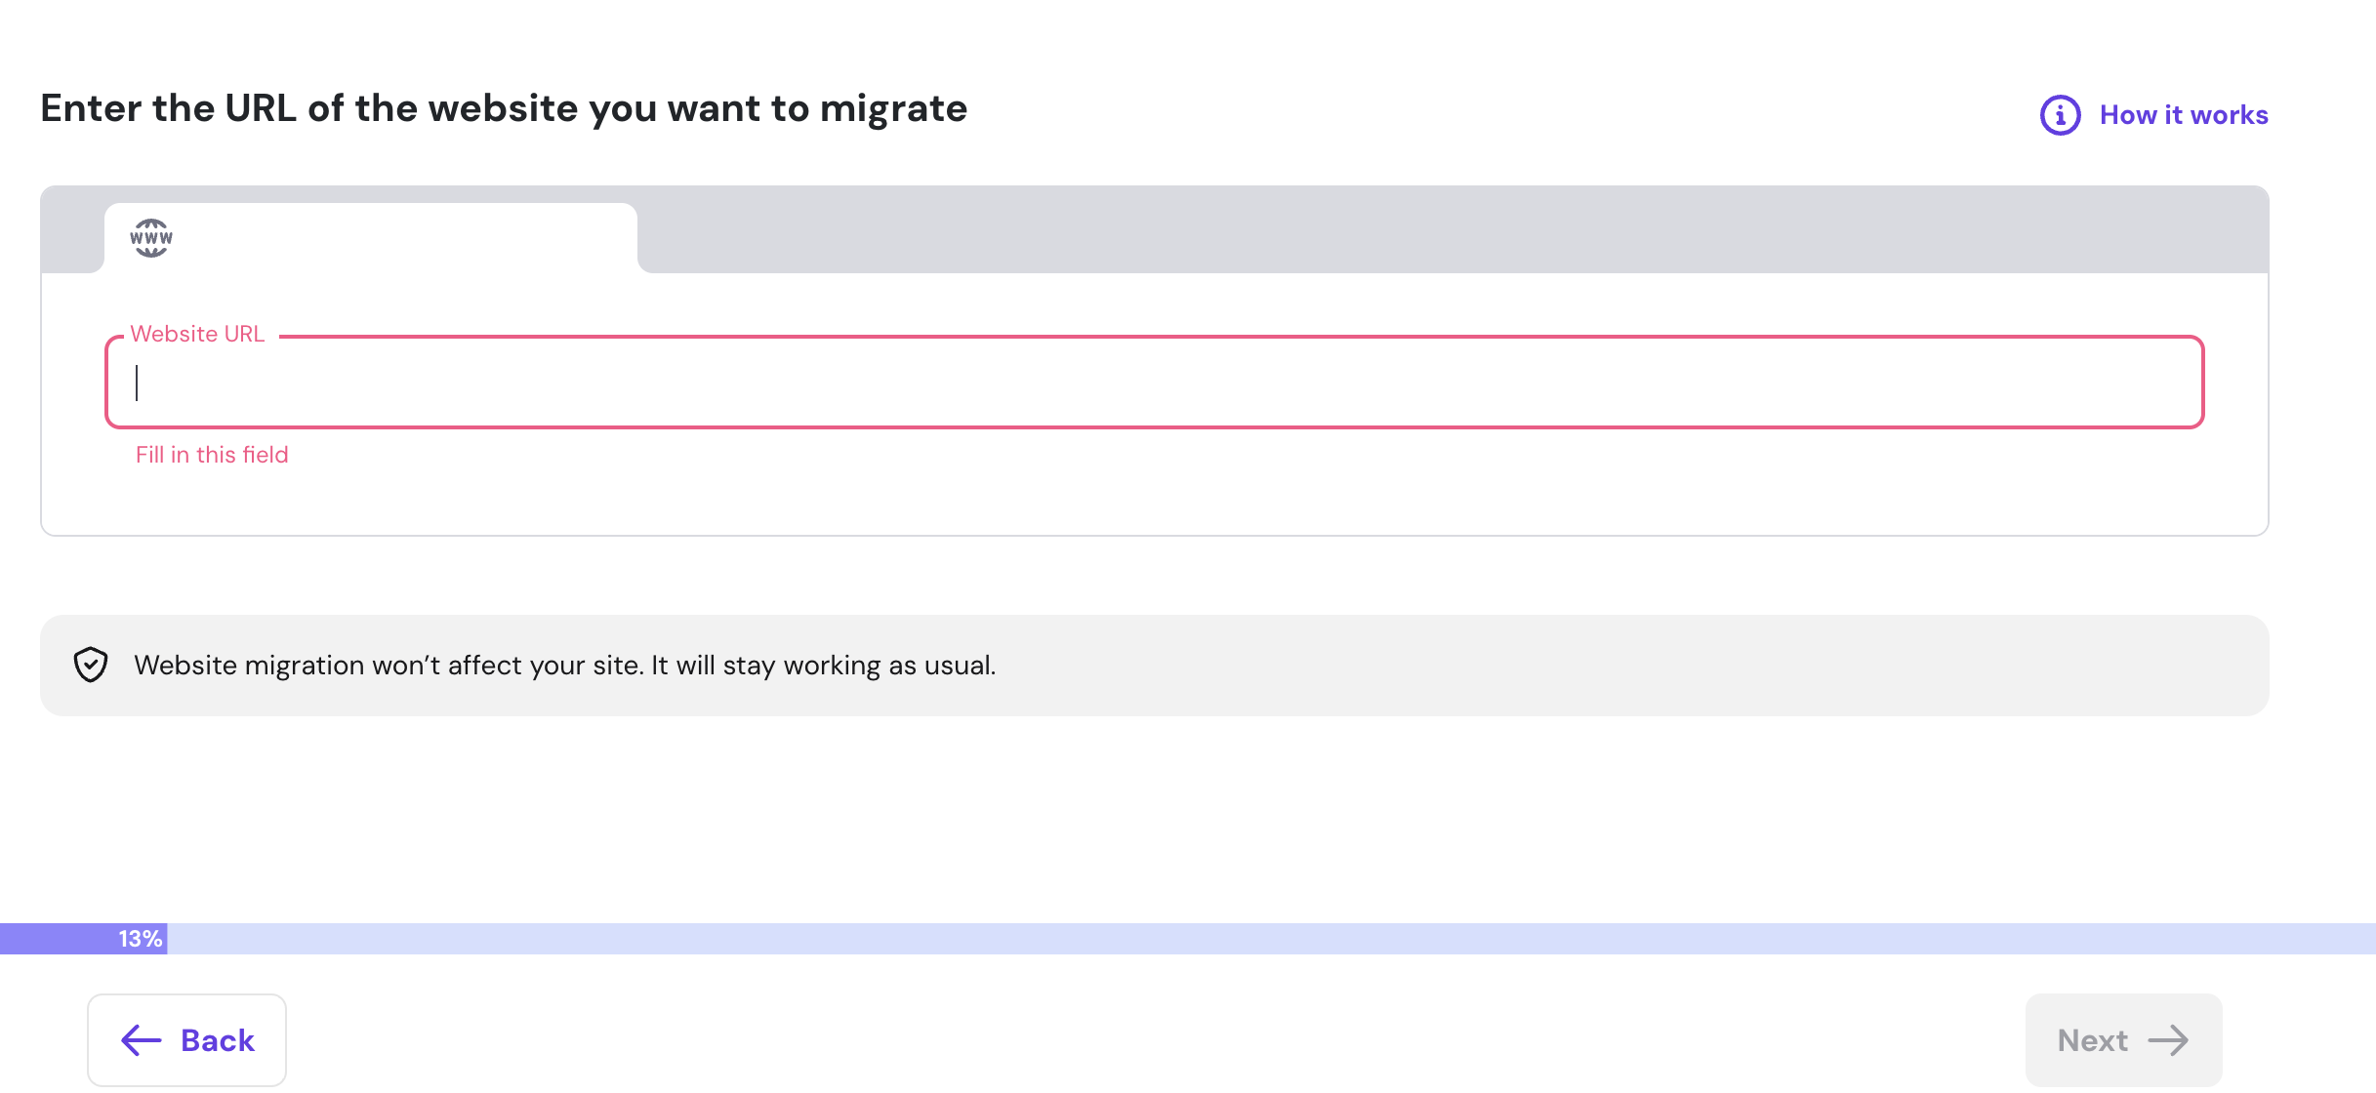The width and height of the screenshot is (2376, 1093).
Task: Go back using the Back button
Action: point(186,1040)
